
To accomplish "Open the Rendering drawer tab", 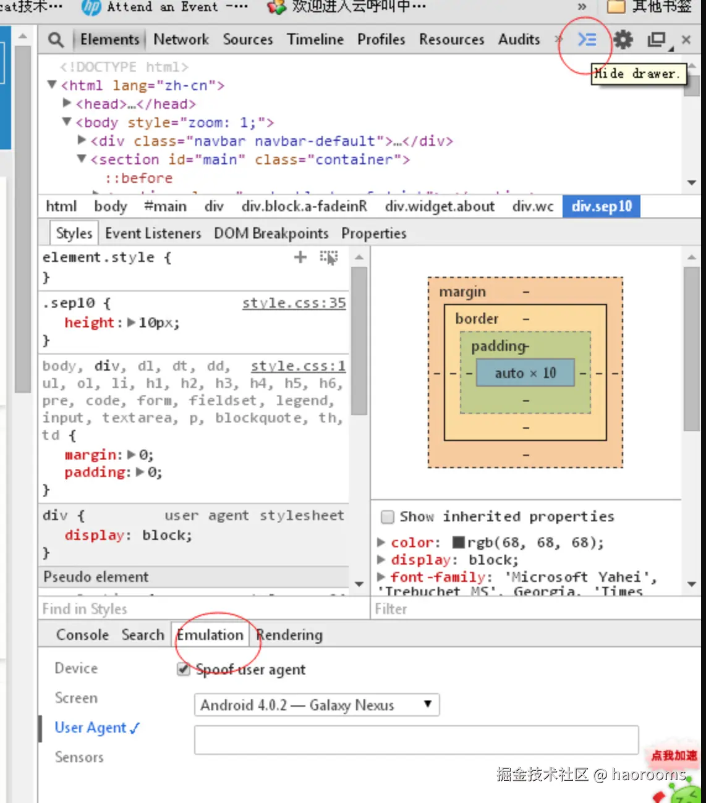I will coord(289,635).
